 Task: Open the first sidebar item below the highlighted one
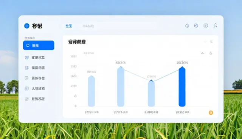tap(35, 58)
